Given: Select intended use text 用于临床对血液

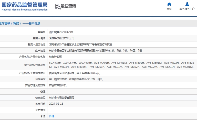Looking at the screenshot, I should coord(76,79).
